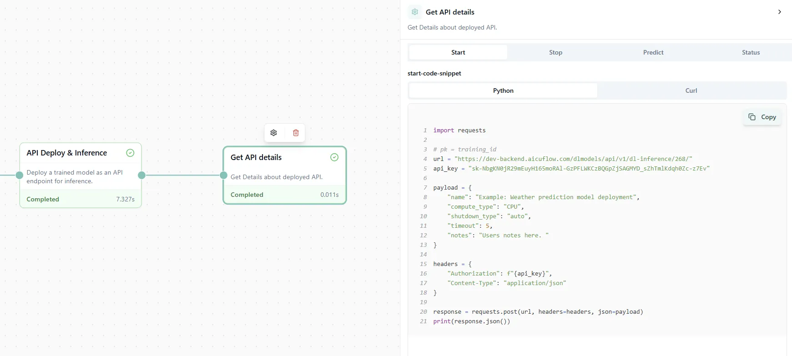The image size is (792, 356).
Task: Click green checkmark on API Deploy & Inference node
Action: (x=130, y=153)
